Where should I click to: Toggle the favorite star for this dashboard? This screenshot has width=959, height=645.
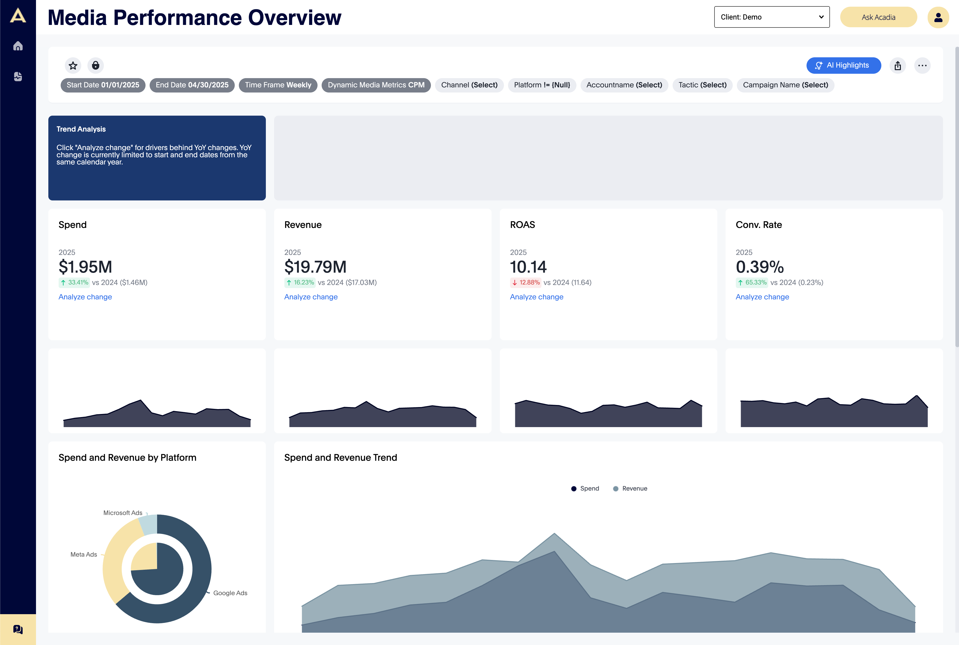click(73, 65)
